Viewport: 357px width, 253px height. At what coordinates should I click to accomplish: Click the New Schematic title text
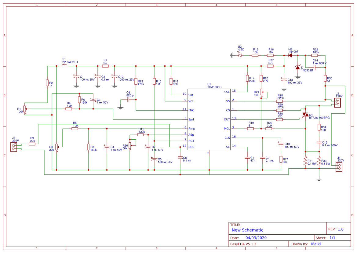tap(247, 230)
